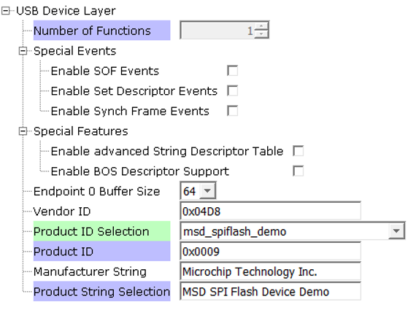
Task: Click the Vendor ID text field
Action: pyautogui.click(x=270, y=212)
